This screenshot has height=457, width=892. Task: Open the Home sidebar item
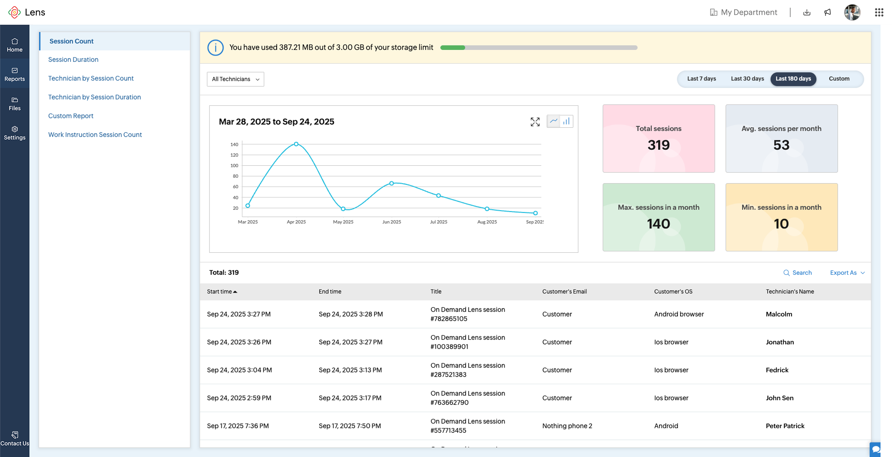[x=15, y=45]
